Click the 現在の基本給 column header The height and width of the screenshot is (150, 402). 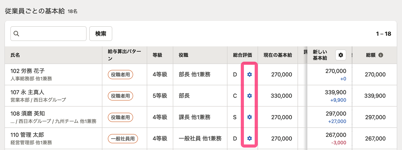point(277,55)
